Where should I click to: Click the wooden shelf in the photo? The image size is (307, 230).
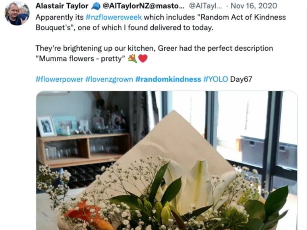[83, 149]
